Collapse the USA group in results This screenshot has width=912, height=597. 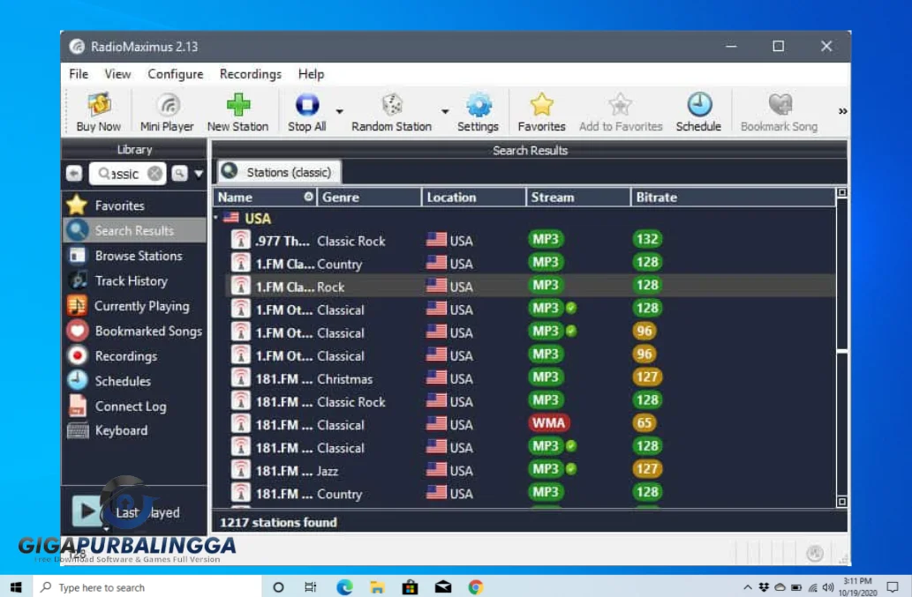215,219
